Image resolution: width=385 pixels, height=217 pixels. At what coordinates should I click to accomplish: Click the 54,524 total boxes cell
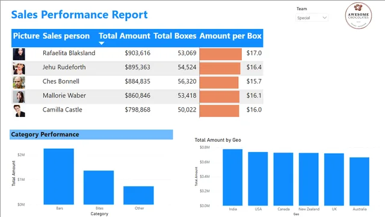point(187,67)
